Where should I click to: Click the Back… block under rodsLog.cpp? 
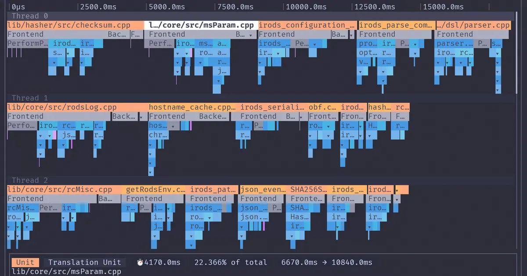(124, 117)
